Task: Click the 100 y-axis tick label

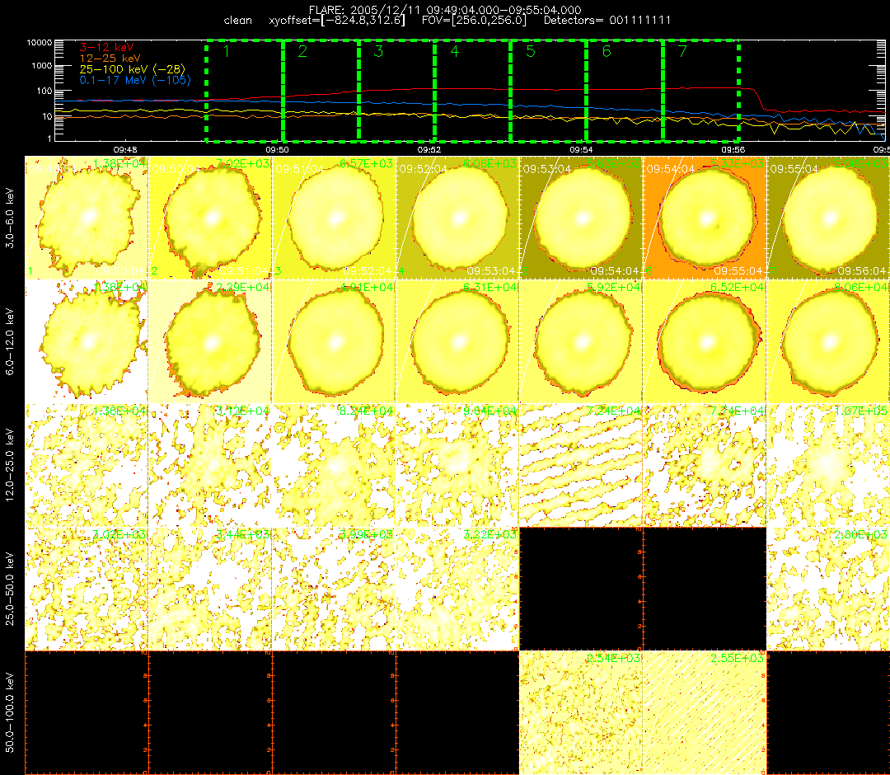Action: [x=44, y=91]
